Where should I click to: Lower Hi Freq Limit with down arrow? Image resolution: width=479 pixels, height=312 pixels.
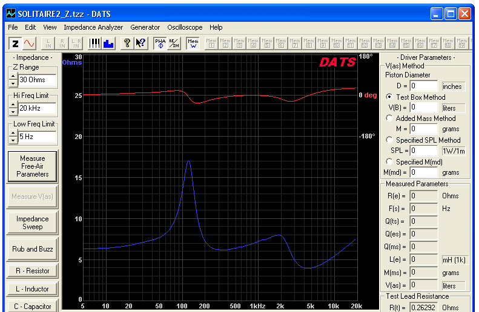tap(13, 111)
